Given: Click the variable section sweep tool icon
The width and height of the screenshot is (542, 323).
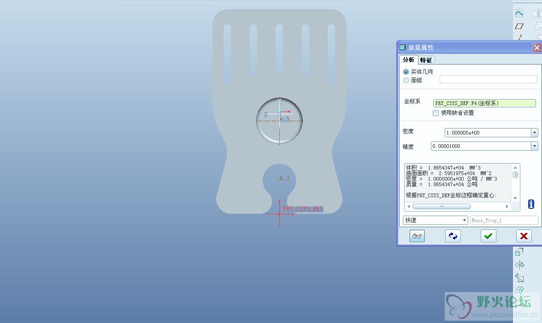Looking at the screenshot, I should coord(519,278).
